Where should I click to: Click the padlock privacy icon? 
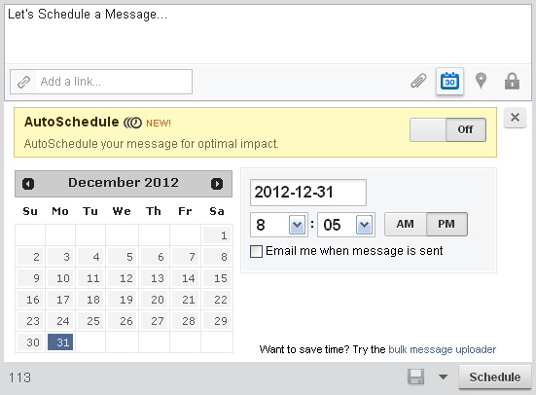tap(512, 81)
